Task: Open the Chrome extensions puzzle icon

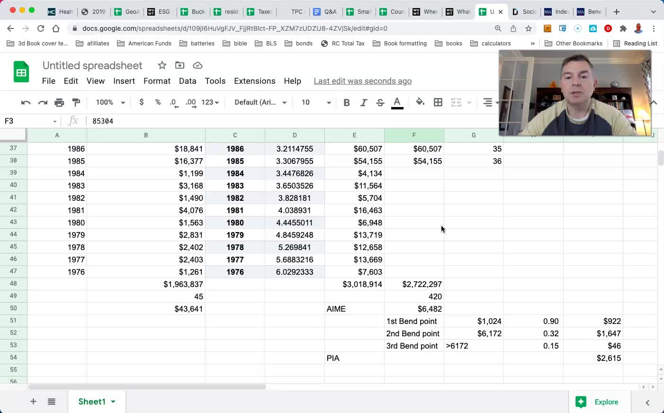Action: pyautogui.click(x=623, y=28)
